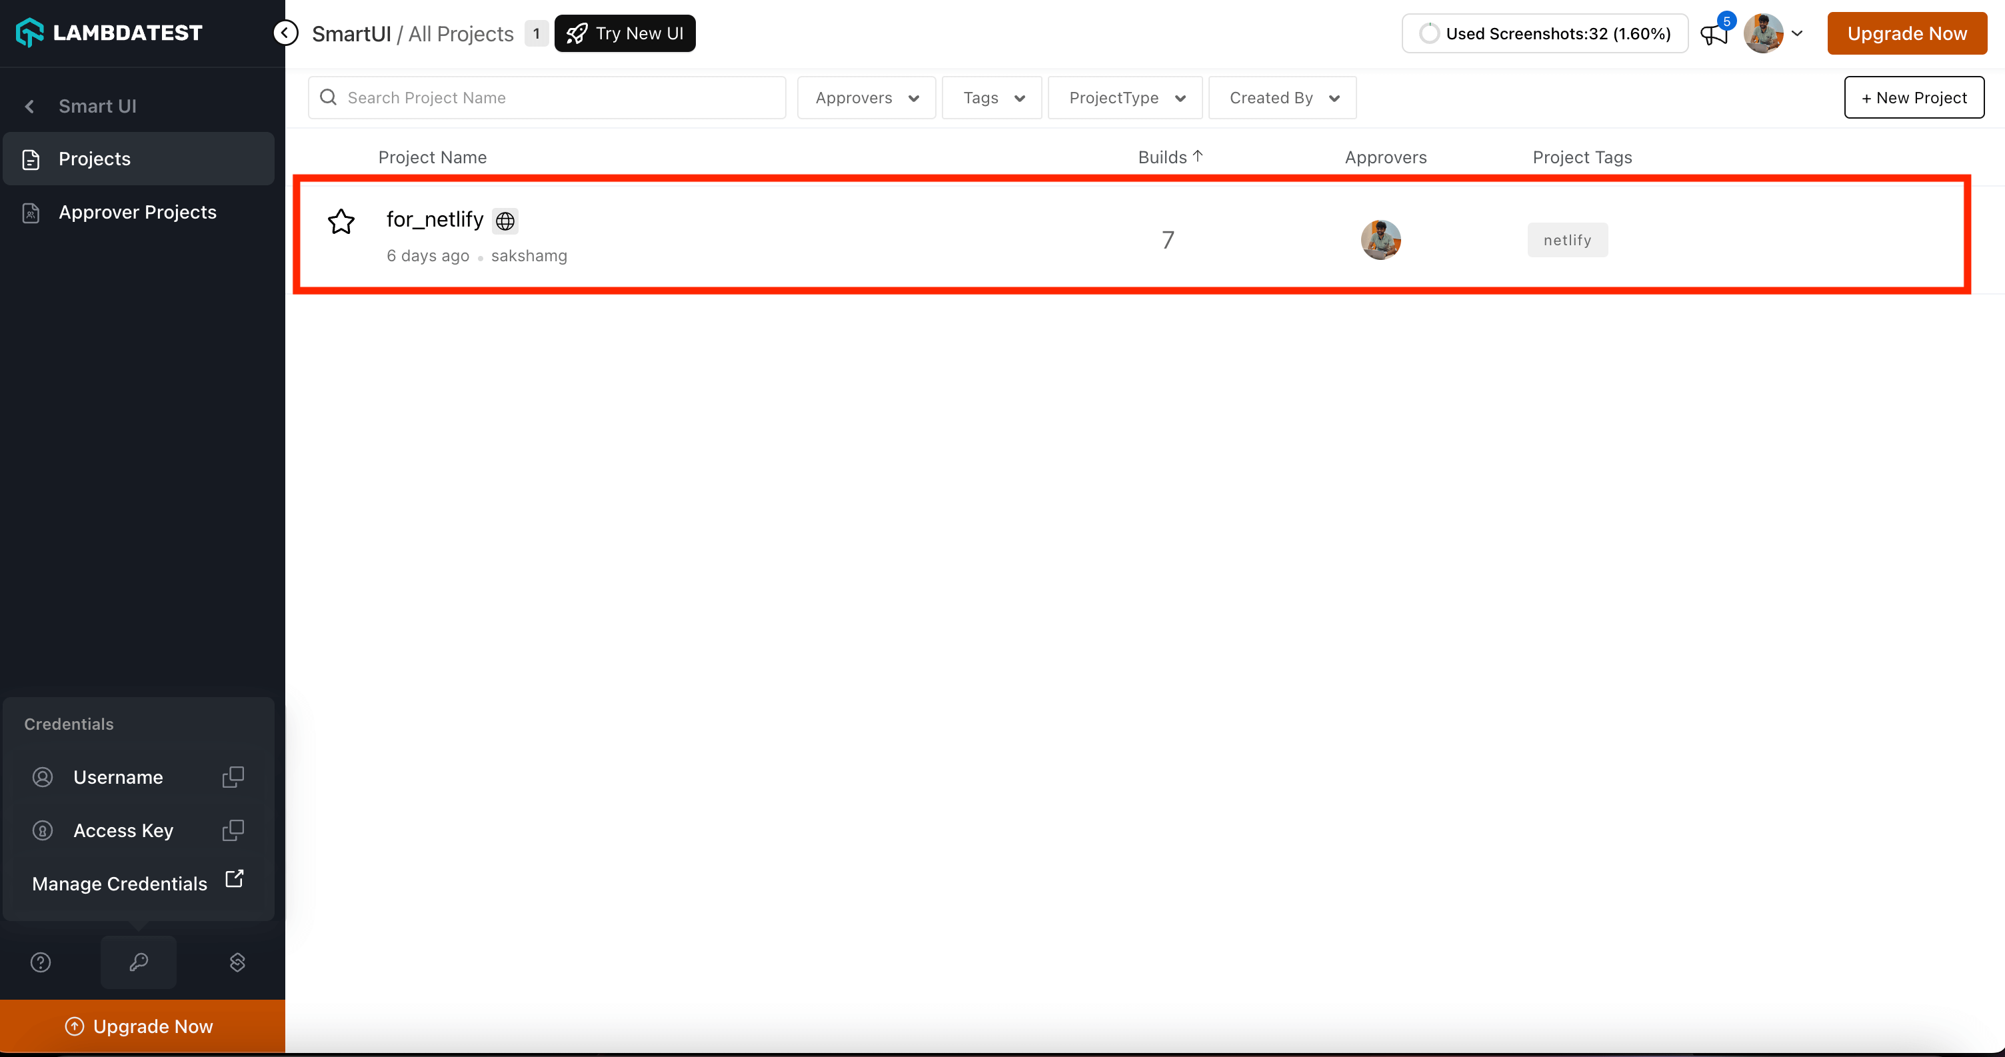2005x1057 pixels.
Task: Go to Approver Projects in sidebar
Action: point(137,212)
